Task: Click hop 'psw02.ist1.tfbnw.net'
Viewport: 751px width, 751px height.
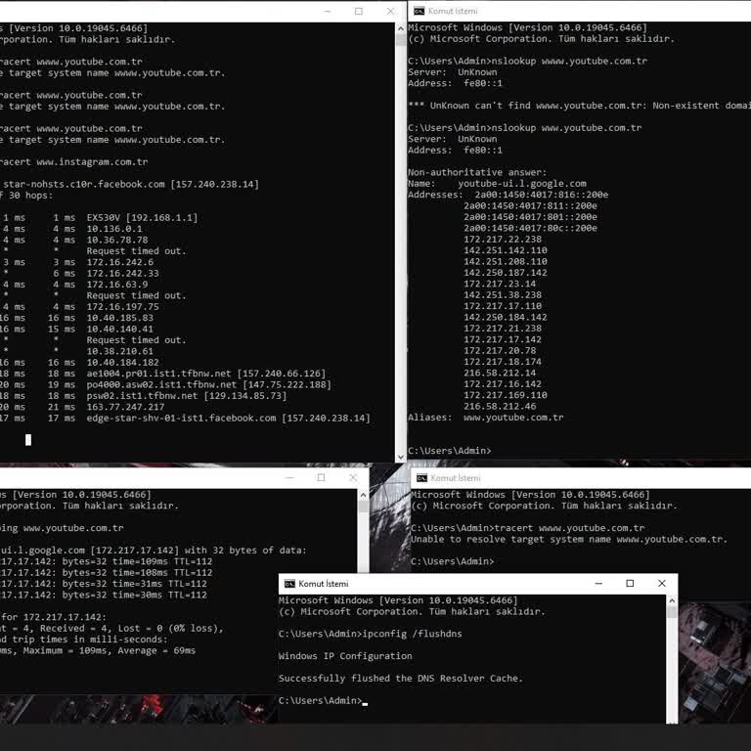Action: point(142,396)
